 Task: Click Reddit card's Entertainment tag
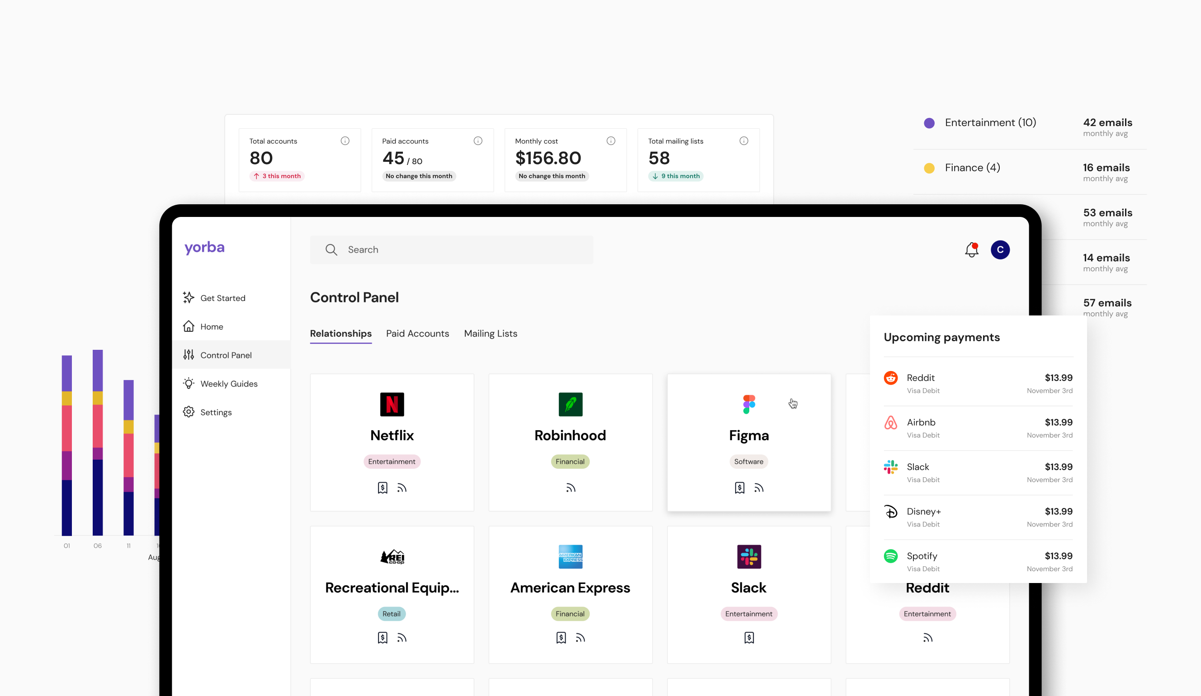(x=927, y=614)
